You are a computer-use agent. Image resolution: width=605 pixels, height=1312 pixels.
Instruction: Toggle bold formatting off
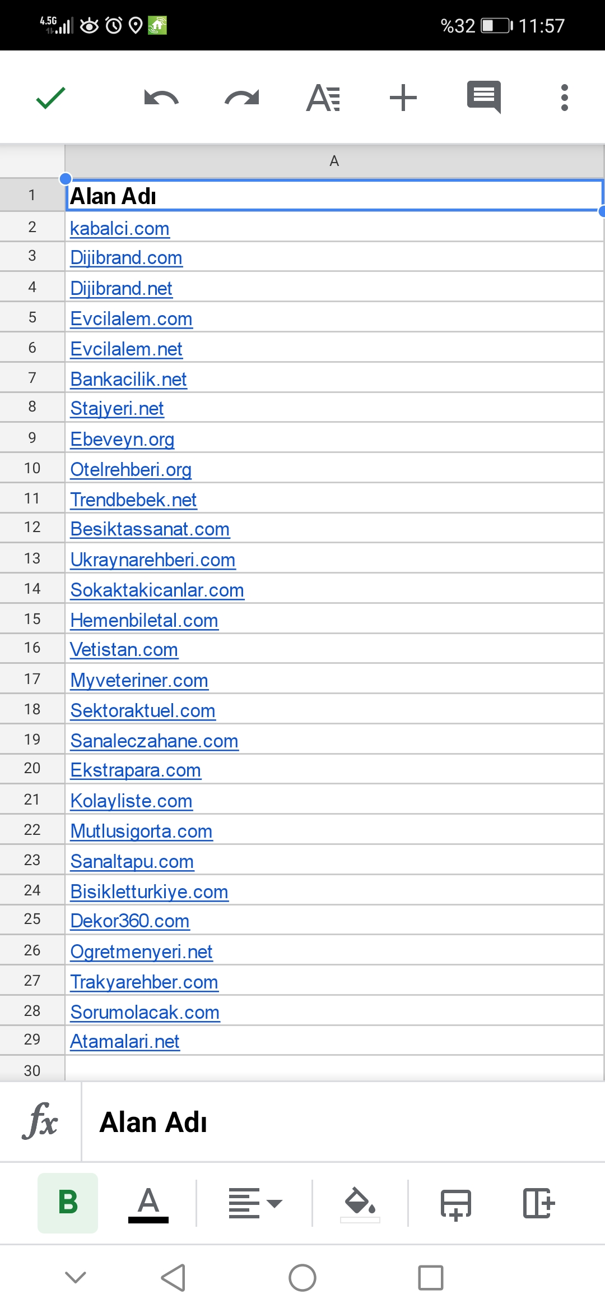point(68,1203)
